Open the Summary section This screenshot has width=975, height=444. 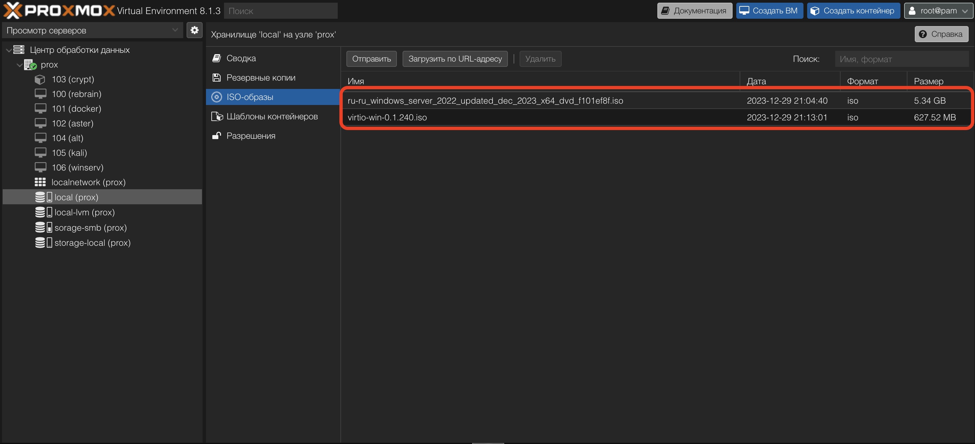tap(273, 58)
